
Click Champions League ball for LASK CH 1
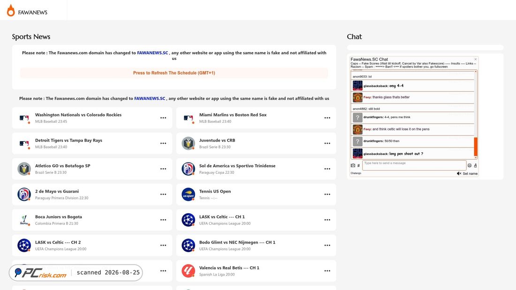point(188,220)
